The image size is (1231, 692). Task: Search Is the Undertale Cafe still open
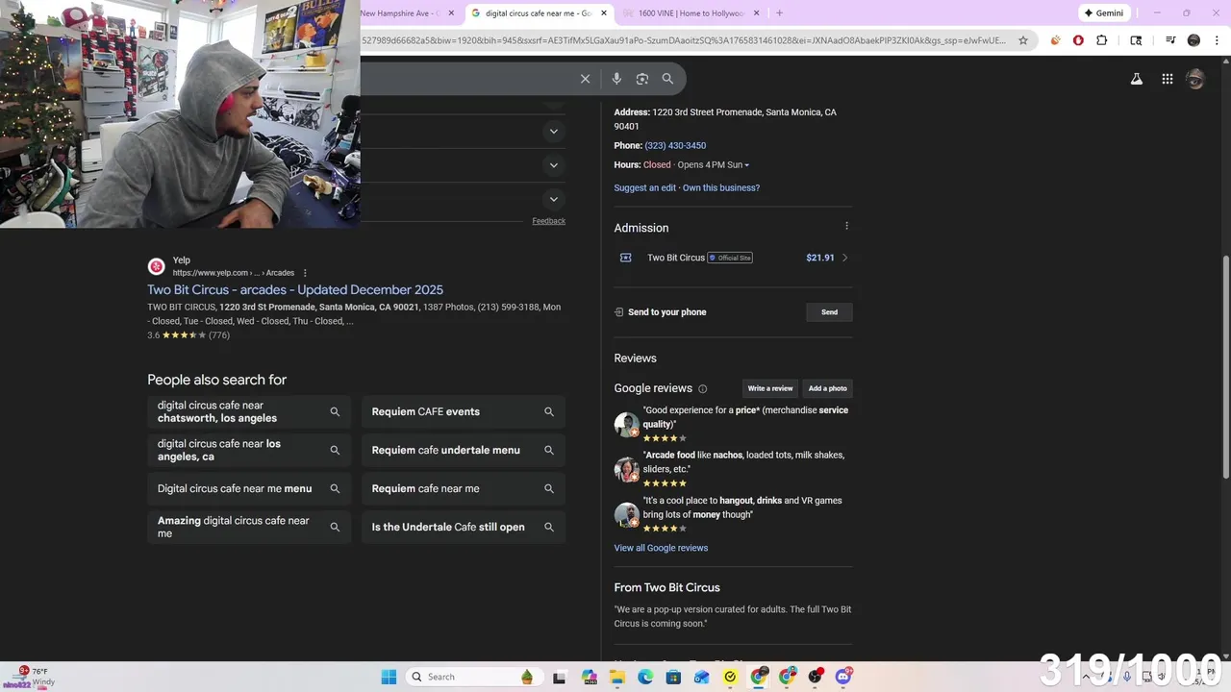pos(464,527)
